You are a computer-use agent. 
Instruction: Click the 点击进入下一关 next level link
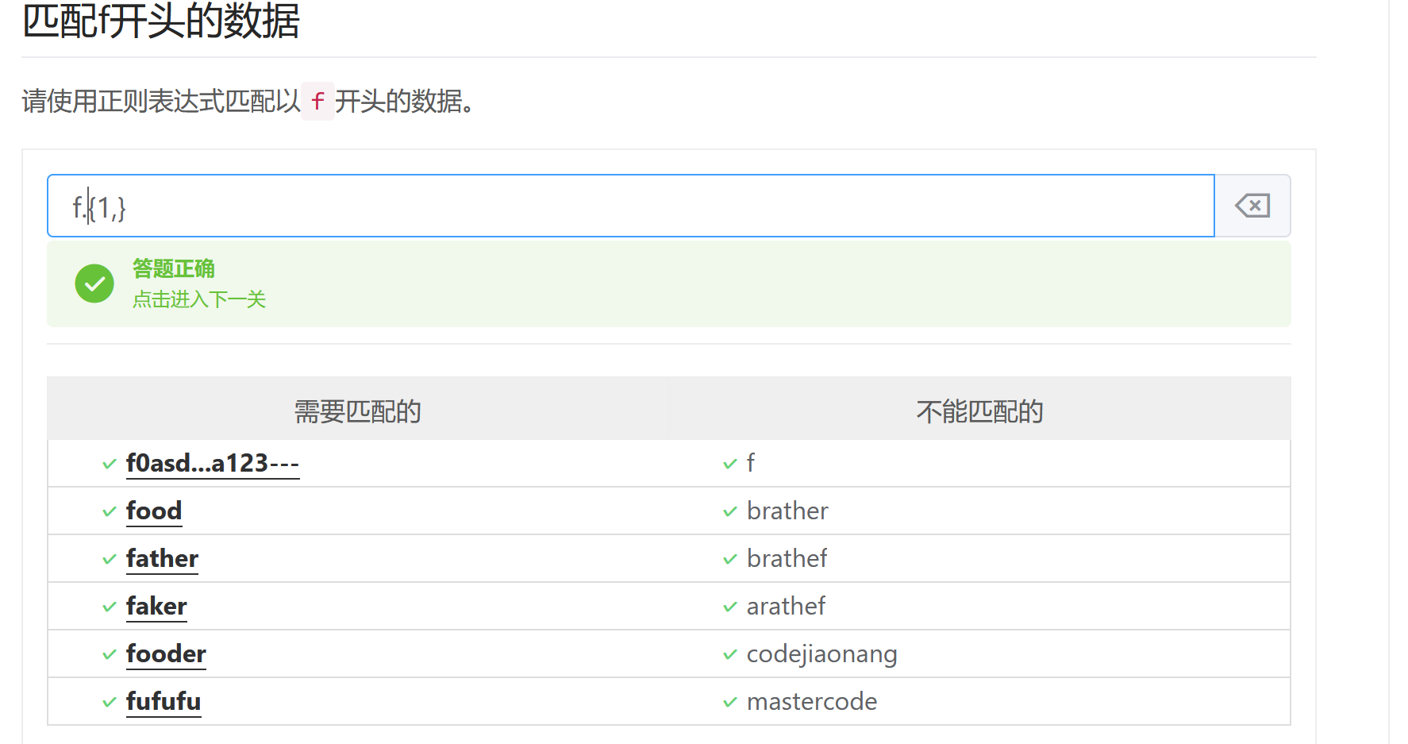199,299
